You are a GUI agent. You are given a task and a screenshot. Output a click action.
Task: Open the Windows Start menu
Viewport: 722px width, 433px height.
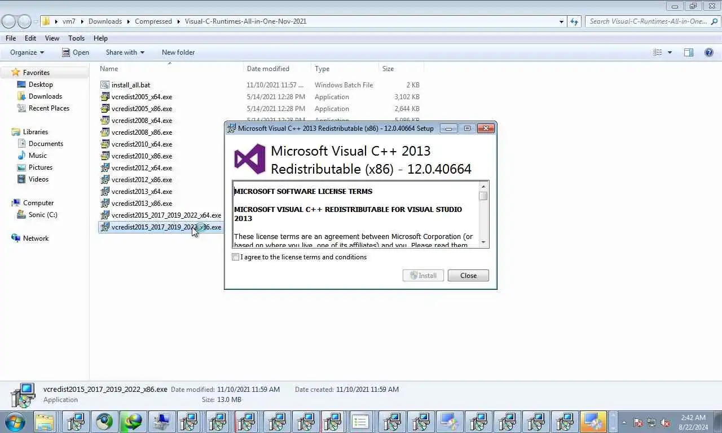pos(15,421)
